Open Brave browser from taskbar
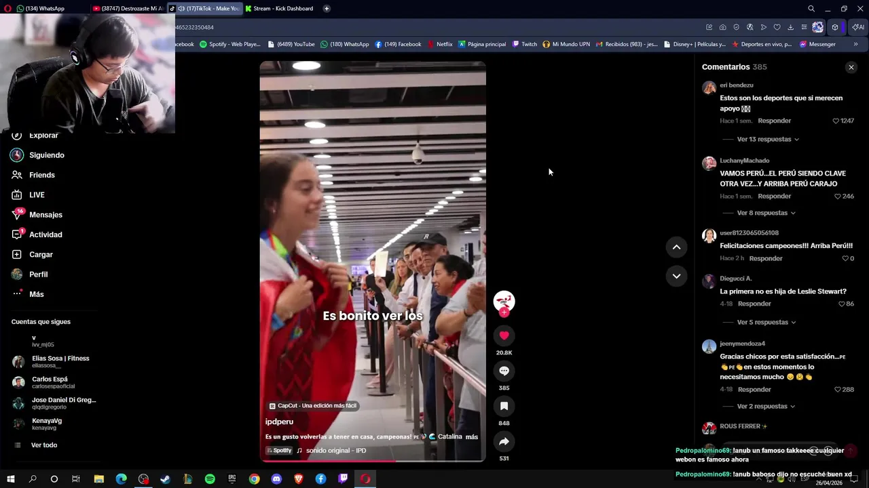 (x=299, y=479)
